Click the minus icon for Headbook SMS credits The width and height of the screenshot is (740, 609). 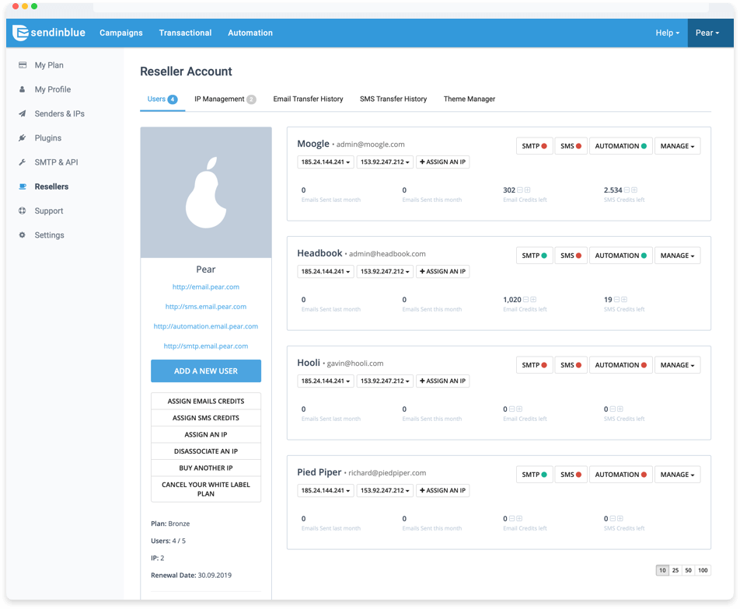pos(617,300)
